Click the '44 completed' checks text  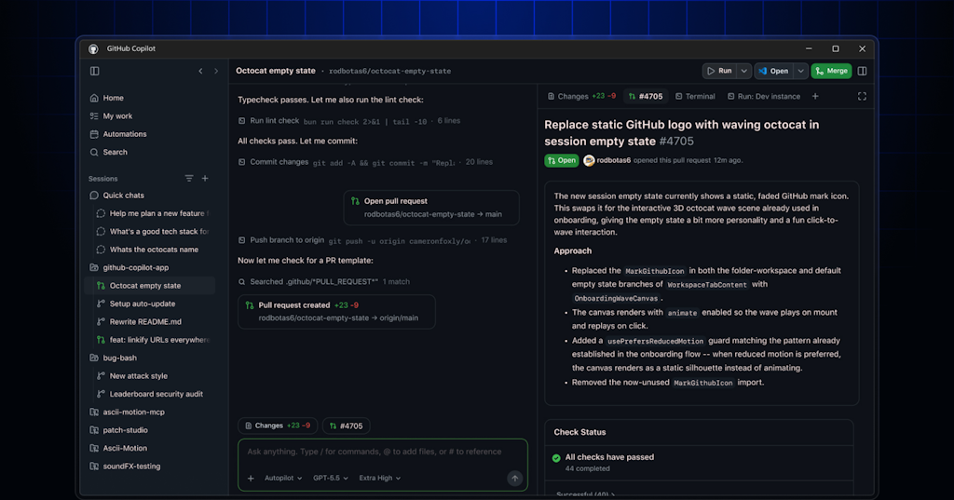pyautogui.click(x=587, y=468)
